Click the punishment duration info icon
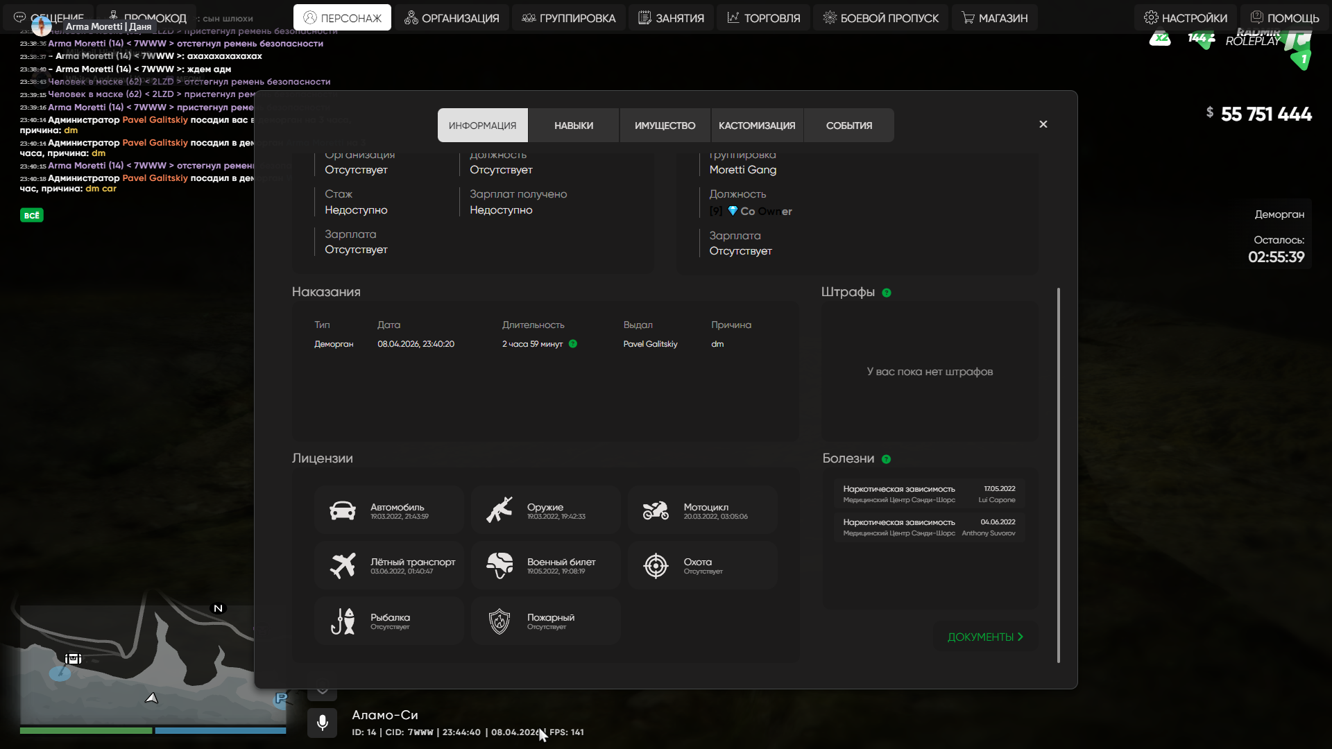 pyautogui.click(x=573, y=344)
